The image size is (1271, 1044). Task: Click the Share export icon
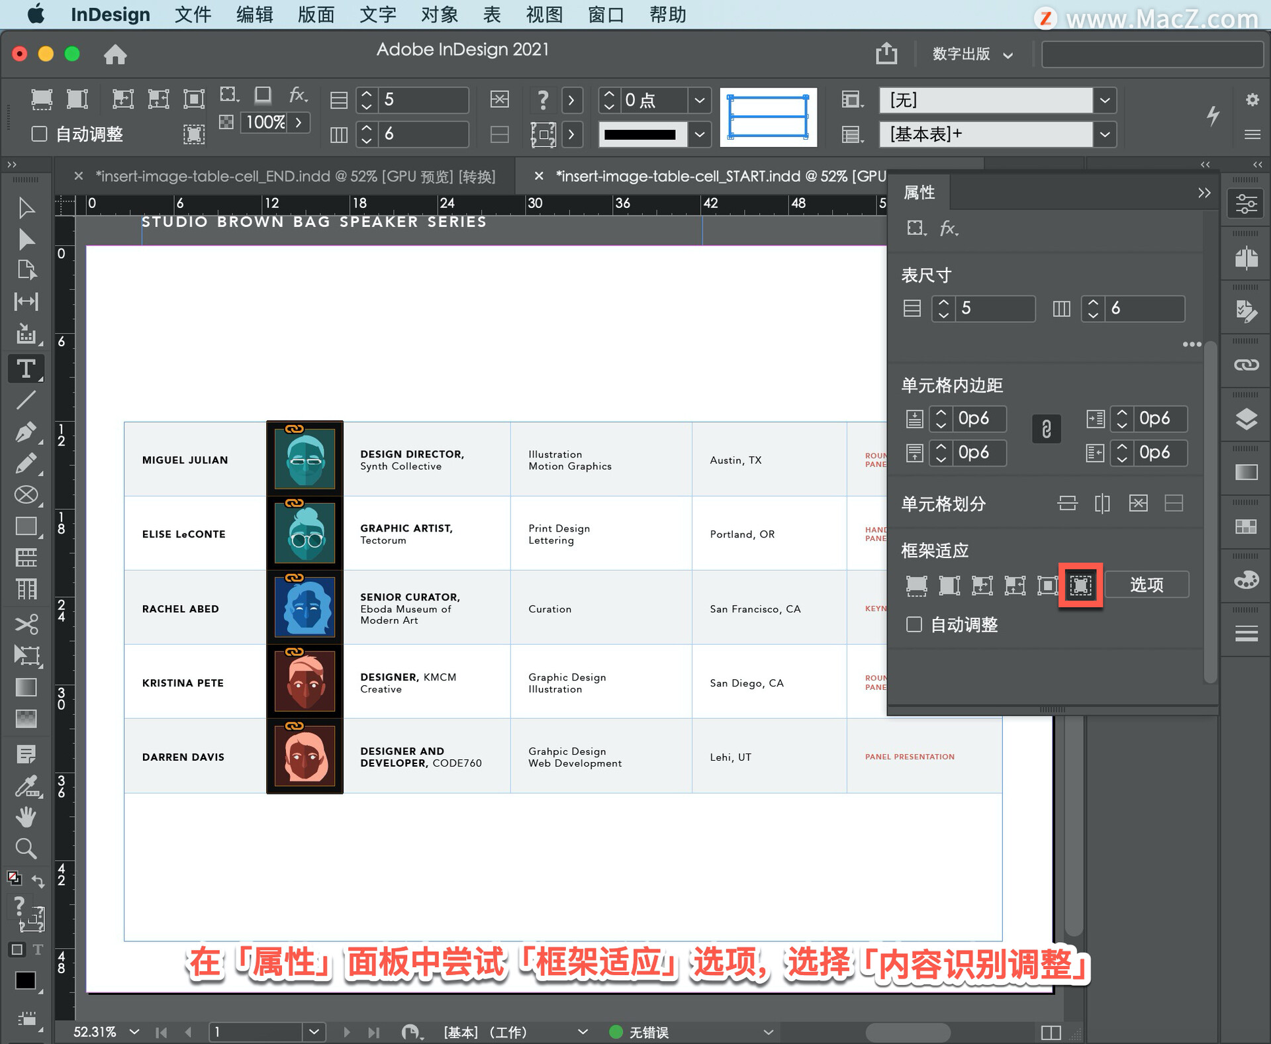point(886,53)
